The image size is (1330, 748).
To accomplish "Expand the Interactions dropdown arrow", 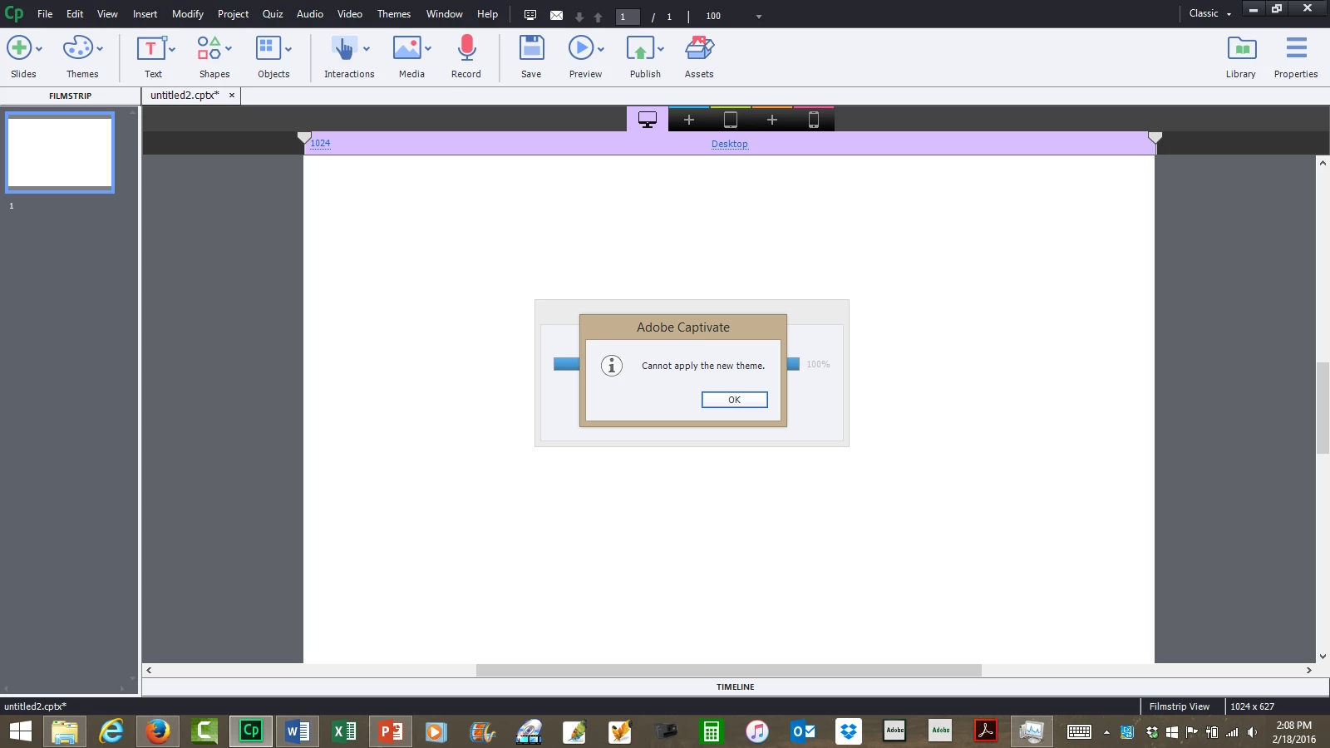I will coord(367,49).
